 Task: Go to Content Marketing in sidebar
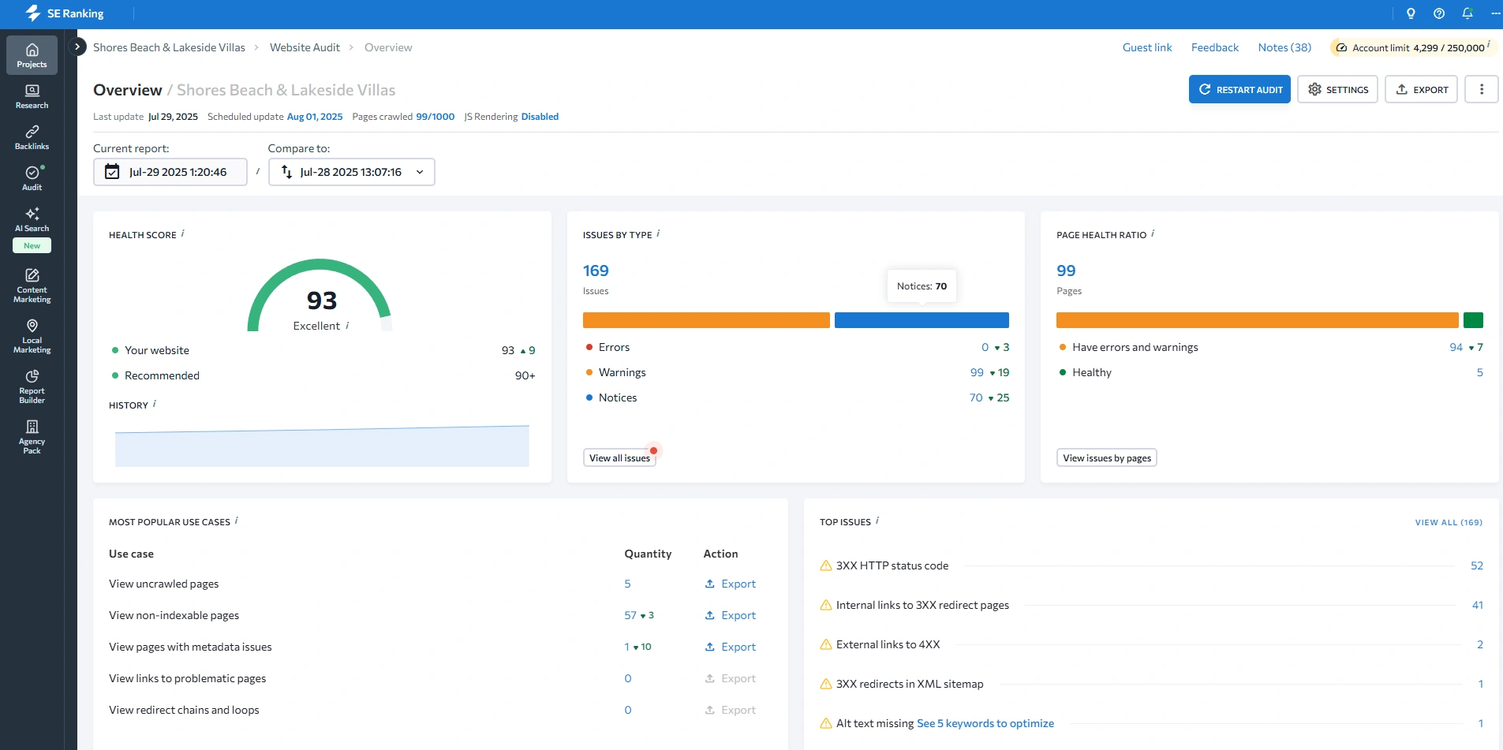[32, 285]
